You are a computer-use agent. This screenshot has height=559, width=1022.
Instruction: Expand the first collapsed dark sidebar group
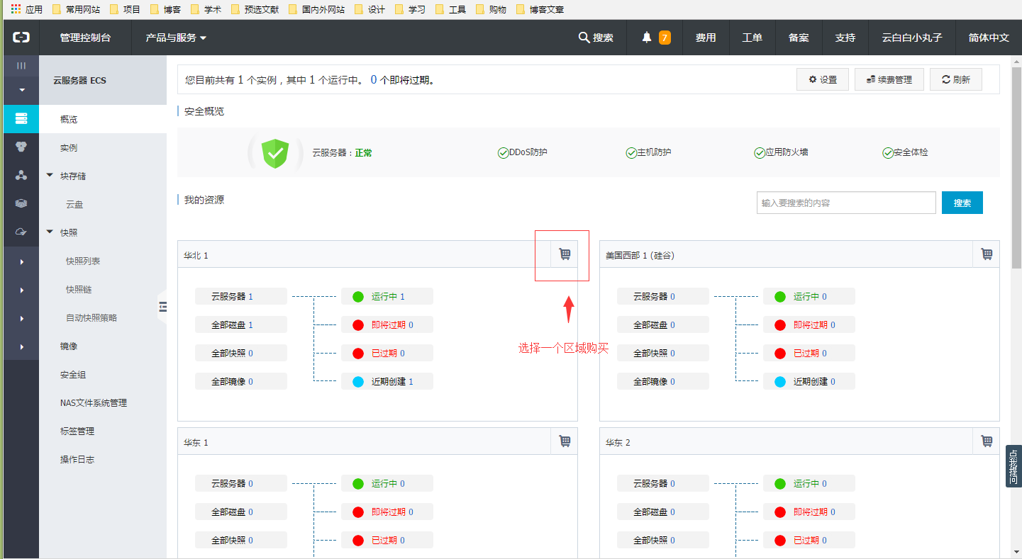(21, 261)
